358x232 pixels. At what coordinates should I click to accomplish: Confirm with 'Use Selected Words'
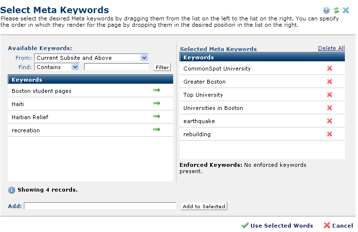(277, 226)
